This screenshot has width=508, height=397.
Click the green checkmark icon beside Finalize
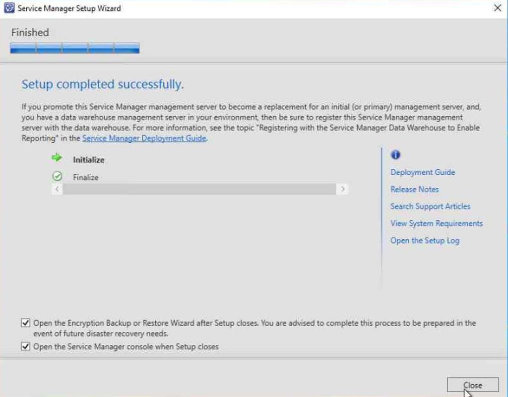pos(57,176)
